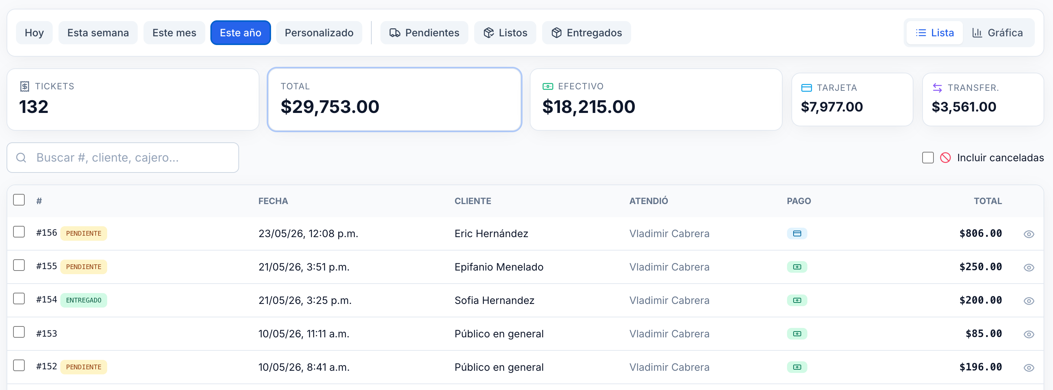The height and width of the screenshot is (390, 1053).
Task: View details of ticket #155 via eye icon
Action: [1028, 268]
